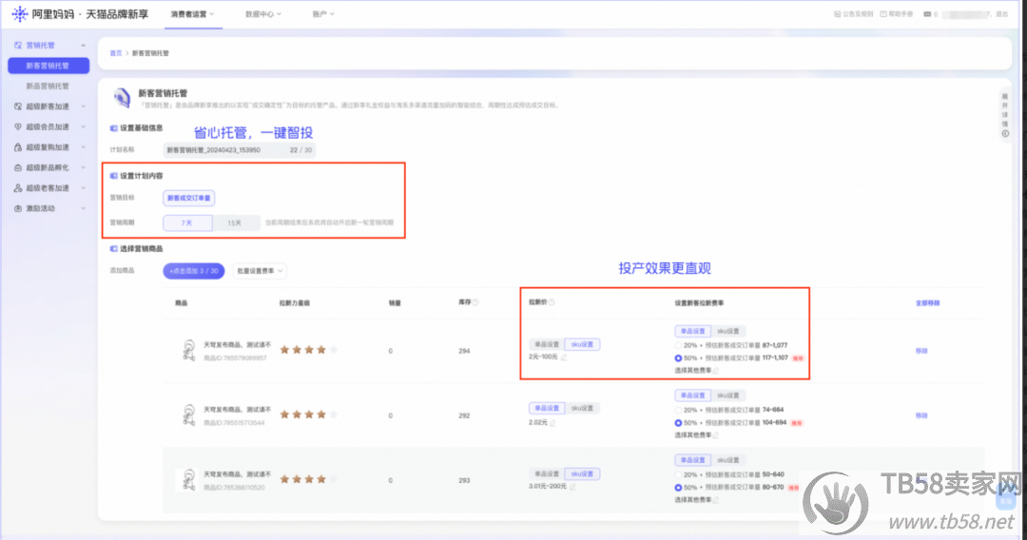Click the 激励活动 sidebar icon
Viewport: 1027px width, 540px height.
pyautogui.click(x=18, y=208)
